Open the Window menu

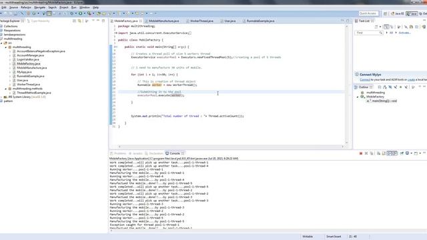(x=85, y=7)
